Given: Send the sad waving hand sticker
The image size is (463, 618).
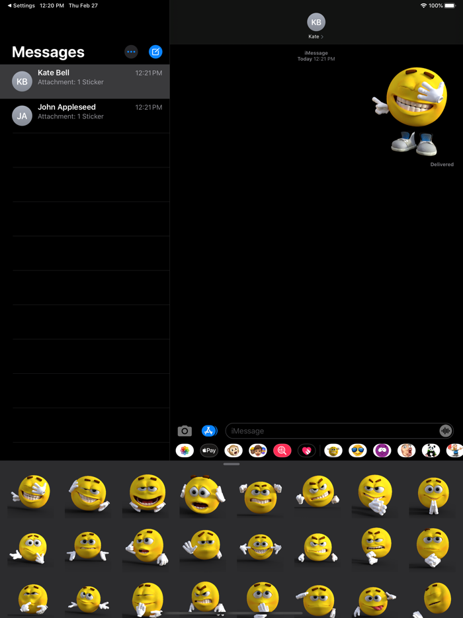Looking at the screenshot, I should (x=203, y=546).
